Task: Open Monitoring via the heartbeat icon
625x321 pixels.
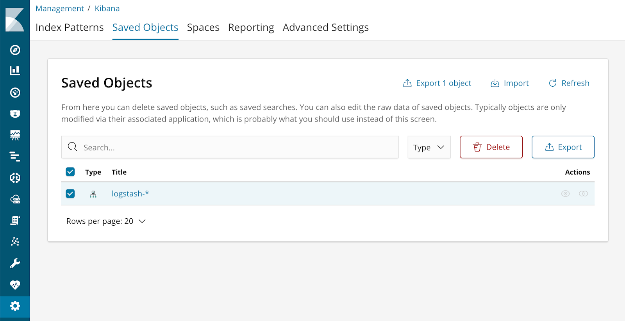Action: click(15, 285)
